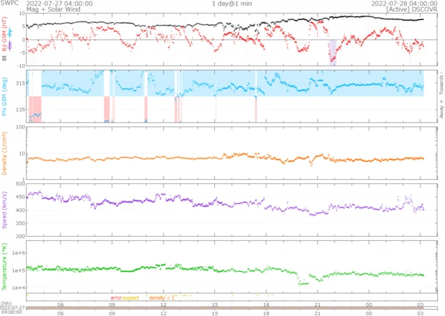Click the orange 'density < 1' legend marker
Image resolution: width=445 pixels, height=316 pixels.
click(161, 297)
